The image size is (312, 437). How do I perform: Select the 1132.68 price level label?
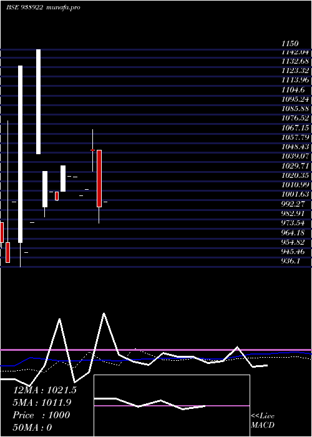click(295, 61)
